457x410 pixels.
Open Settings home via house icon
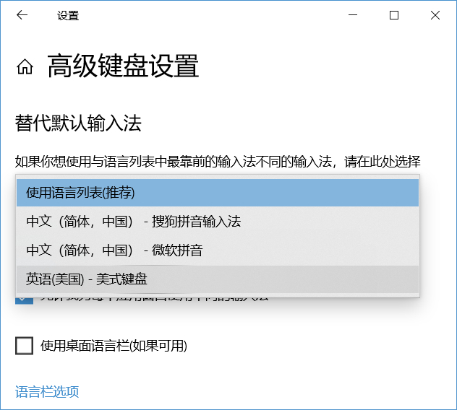tap(25, 66)
